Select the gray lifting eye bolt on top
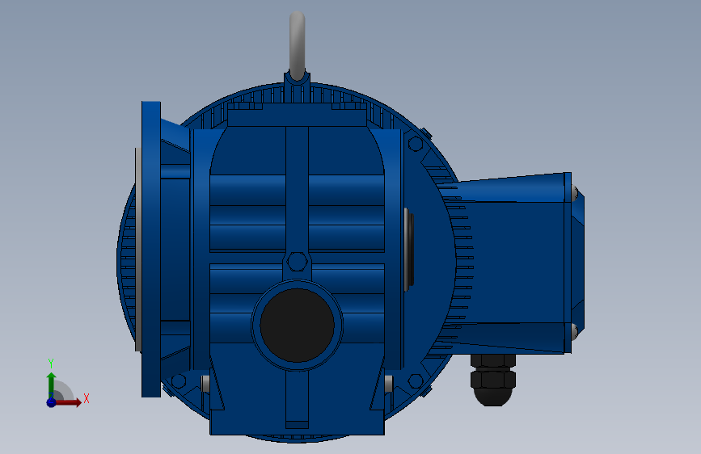701x454 pixels. tap(298, 45)
